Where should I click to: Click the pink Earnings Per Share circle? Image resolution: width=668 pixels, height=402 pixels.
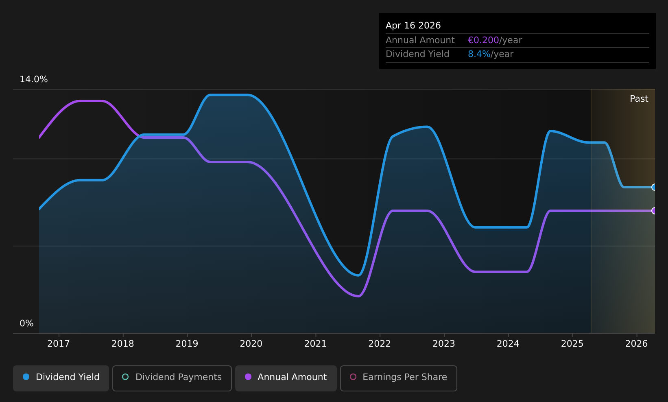[353, 377]
